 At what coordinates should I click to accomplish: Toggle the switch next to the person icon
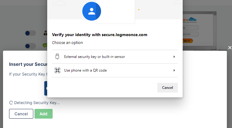(x=30, y=33)
